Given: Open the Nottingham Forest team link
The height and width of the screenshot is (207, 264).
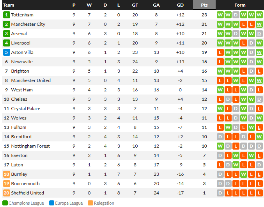Looking at the screenshot, I should [30, 146].
